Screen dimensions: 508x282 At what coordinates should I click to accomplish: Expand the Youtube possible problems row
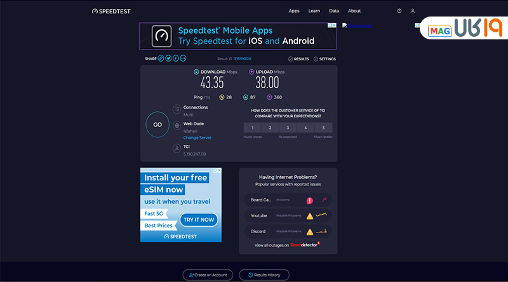tap(288, 215)
